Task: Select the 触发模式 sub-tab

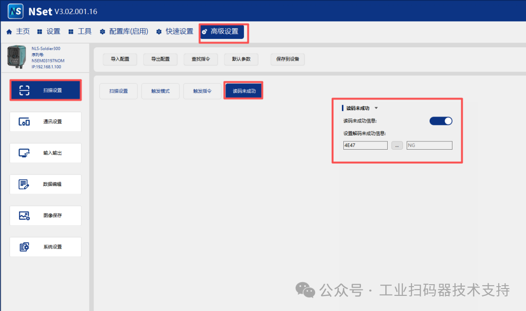Action: pyautogui.click(x=160, y=91)
